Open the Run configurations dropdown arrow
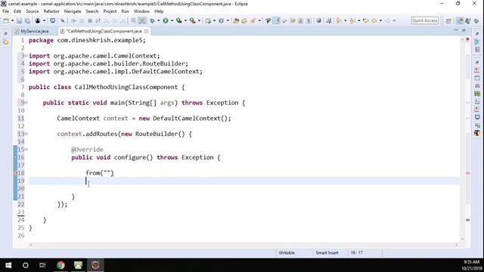The height and width of the screenshot is (272, 484). [172, 20]
